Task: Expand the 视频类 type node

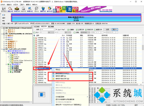Action: (9, 68)
